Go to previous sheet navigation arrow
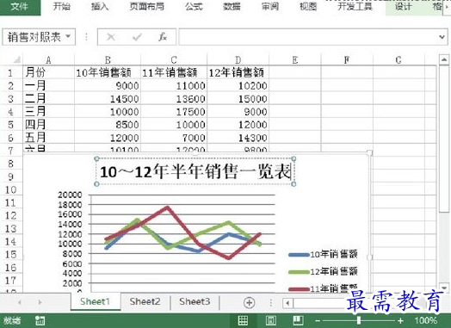This screenshot has height=328, width=451. tap(20, 302)
